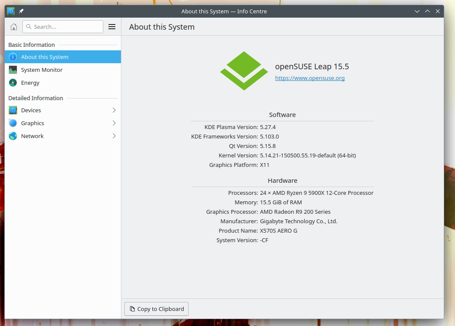
Task: Click the Network globe icon
Action: coord(13,136)
